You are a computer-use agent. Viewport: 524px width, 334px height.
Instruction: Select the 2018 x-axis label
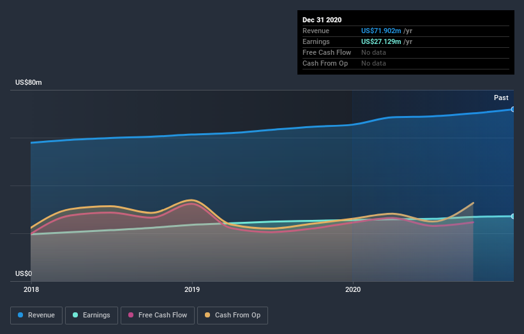[x=31, y=289]
